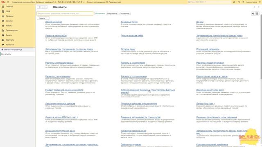Select the Избранные filter button
262x147 pixels.
click(112, 13)
